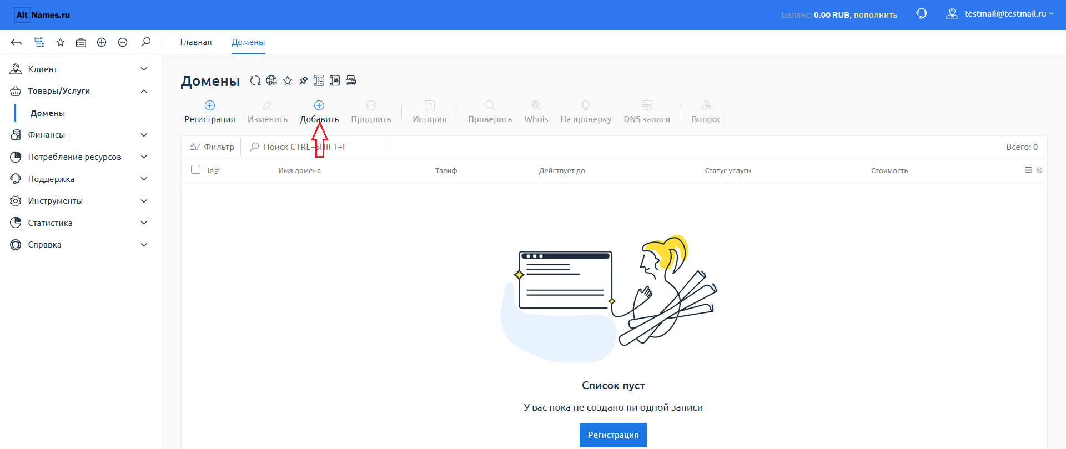The image size is (1066, 449).
Task: Click the support headset icon in header
Action: 922,14
